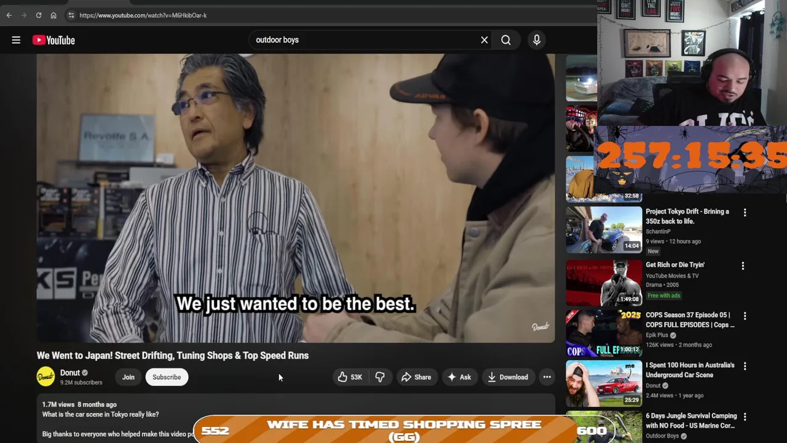Click the video title text
787x443 pixels.
click(x=173, y=356)
